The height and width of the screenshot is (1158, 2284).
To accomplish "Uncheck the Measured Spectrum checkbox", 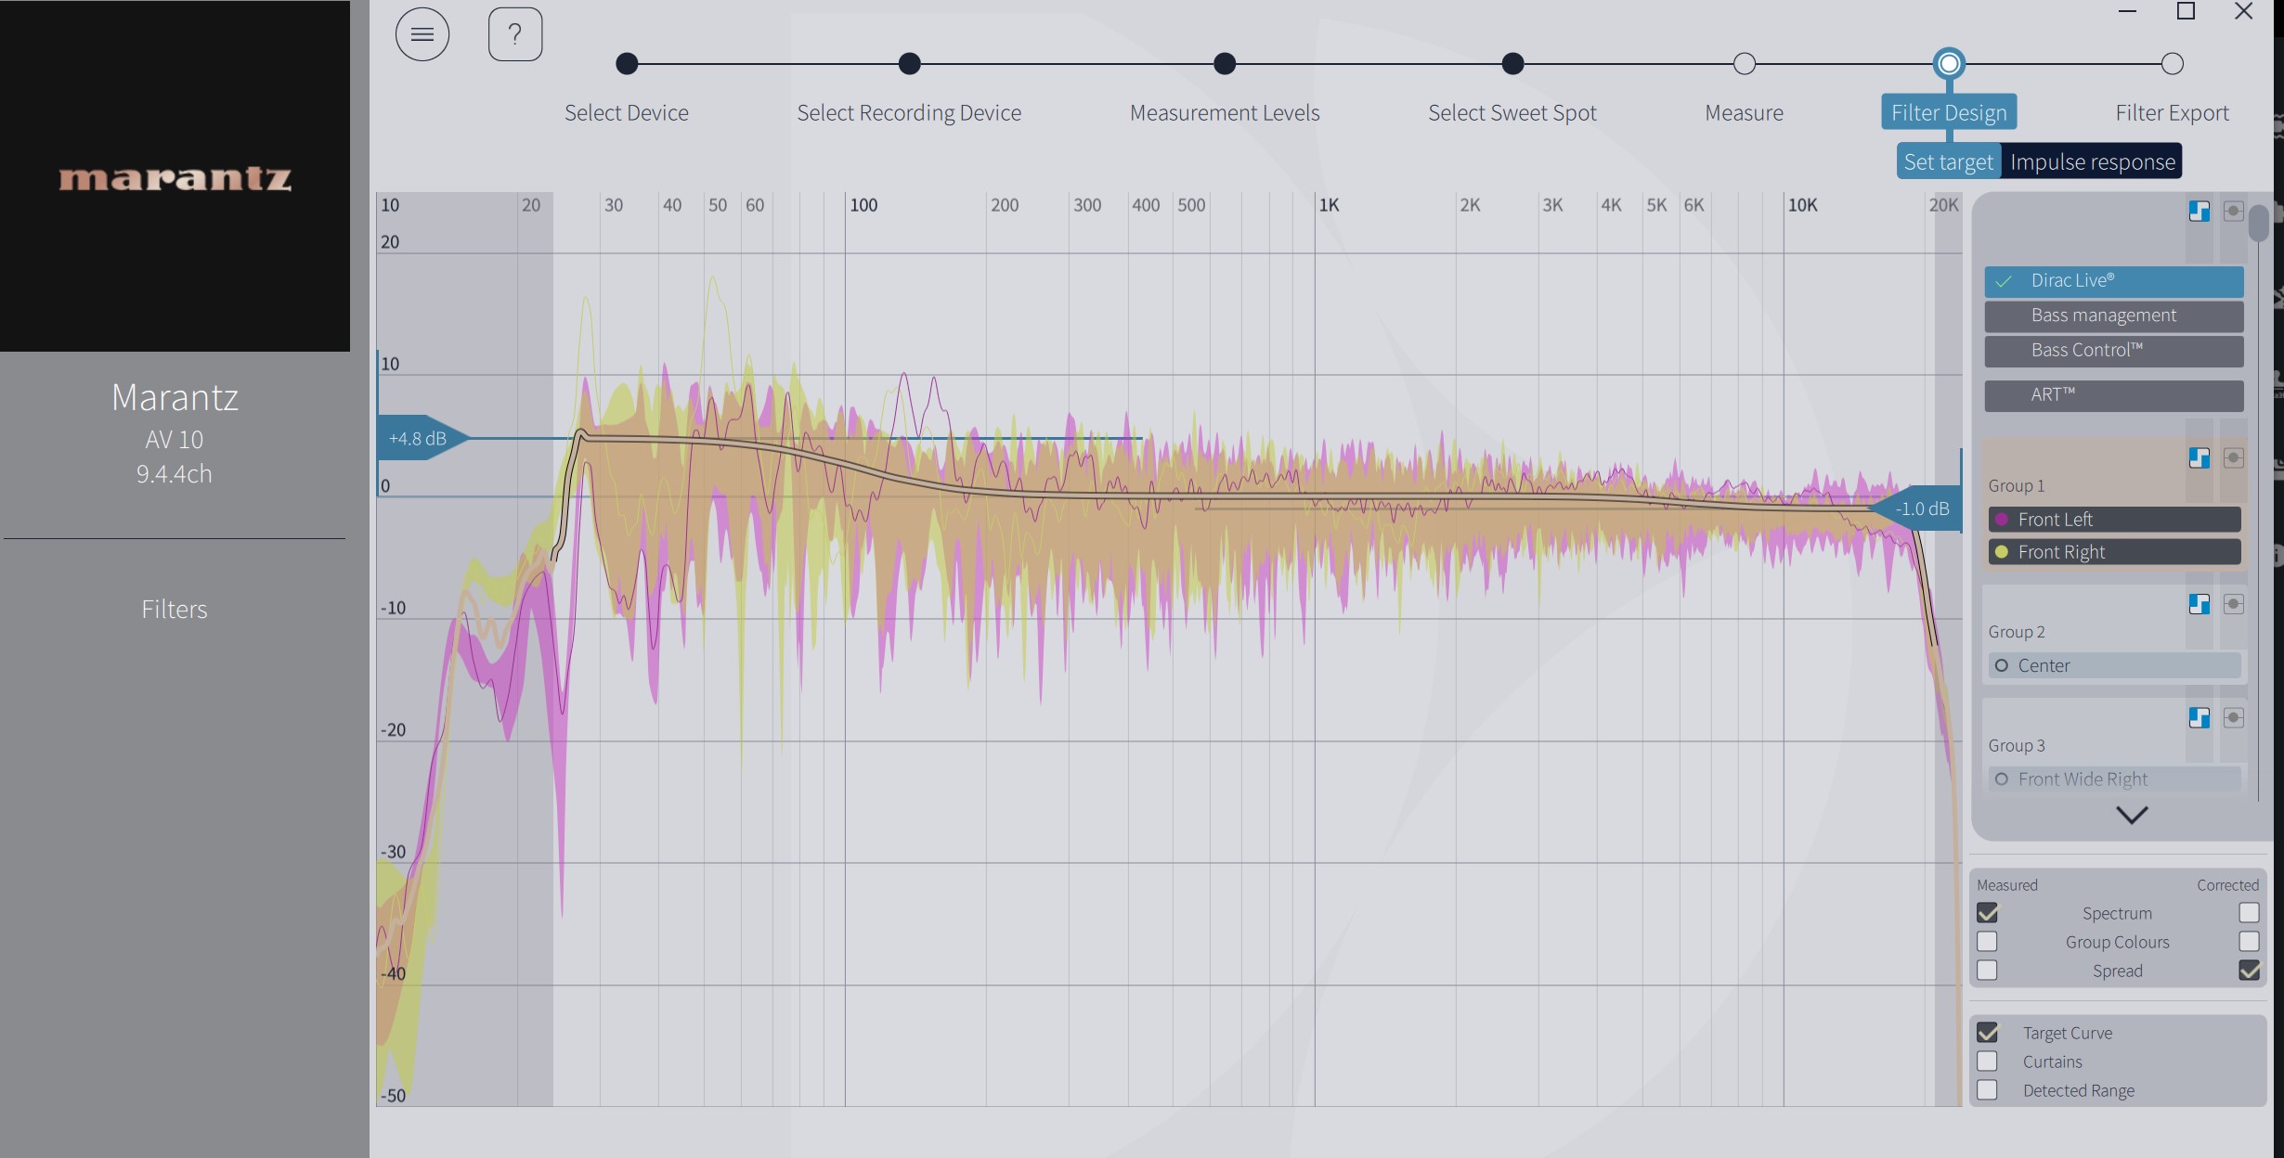I will (x=1987, y=913).
